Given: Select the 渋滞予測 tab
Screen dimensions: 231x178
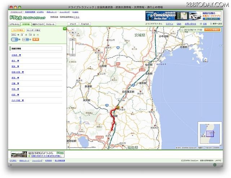Looking at the screenshot, I should click(26, 24).
